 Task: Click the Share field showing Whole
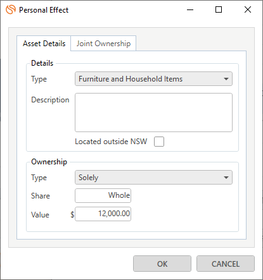103,195
